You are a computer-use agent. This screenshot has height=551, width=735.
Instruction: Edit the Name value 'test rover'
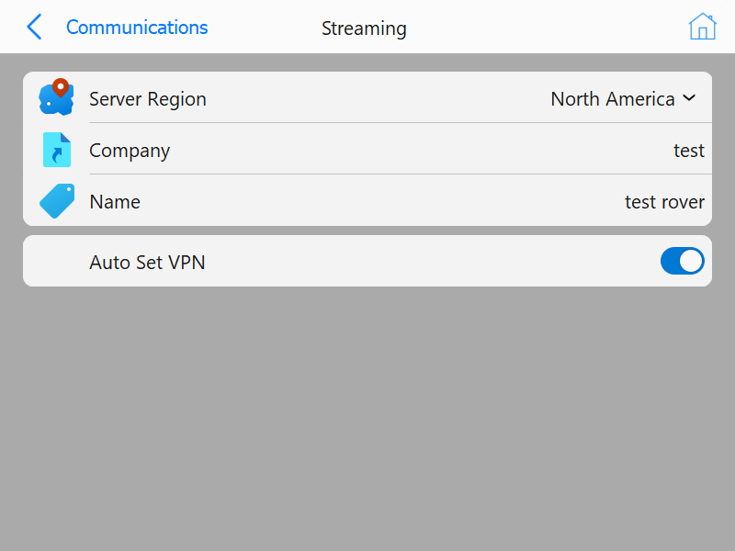[x=664, y=202]
